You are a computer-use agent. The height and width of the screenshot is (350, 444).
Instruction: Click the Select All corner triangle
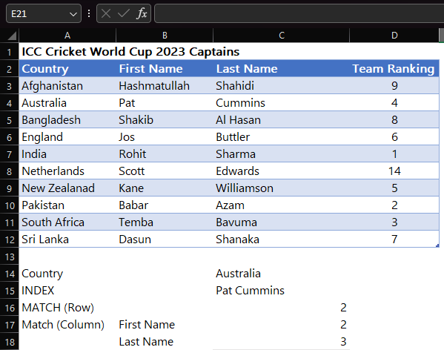[x=12, y=36]
